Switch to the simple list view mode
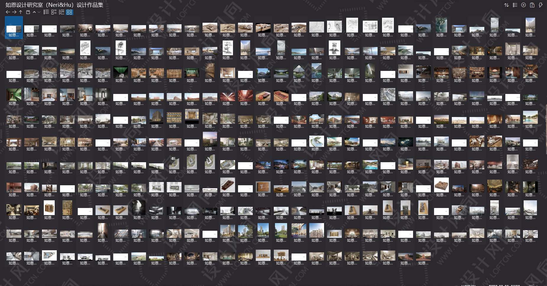The image size is (547, 286). [x=46, y=12]
